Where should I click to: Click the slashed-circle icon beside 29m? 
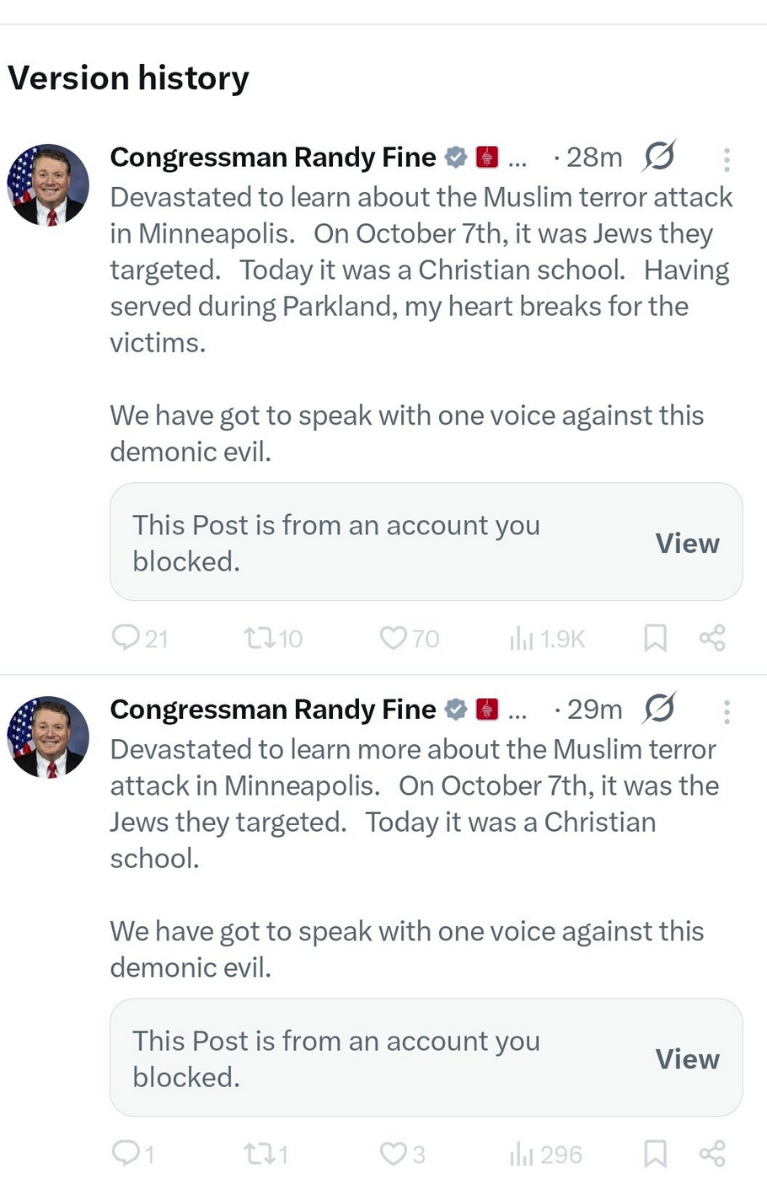click(x=659, y=709)
